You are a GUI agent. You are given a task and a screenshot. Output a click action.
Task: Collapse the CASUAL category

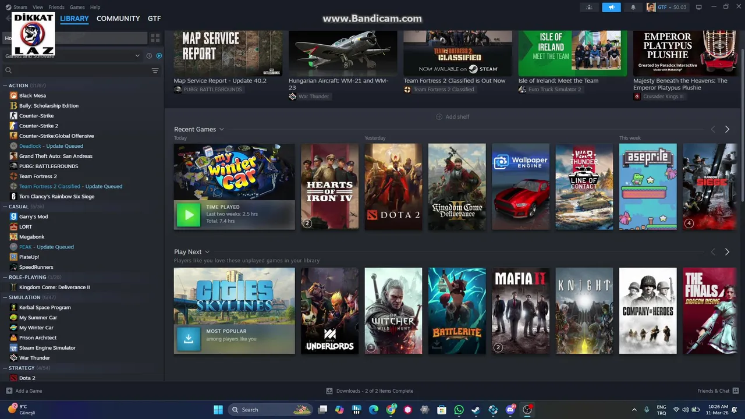coord(5,207)
